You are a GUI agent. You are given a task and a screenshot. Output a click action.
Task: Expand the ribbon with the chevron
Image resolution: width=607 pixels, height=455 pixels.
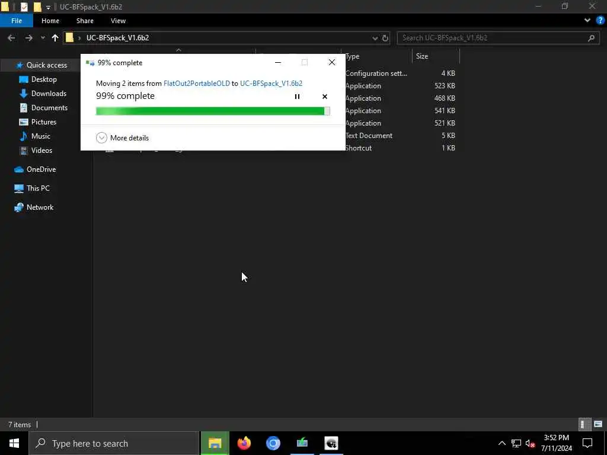pyautogui.click(x=587, y=20)
